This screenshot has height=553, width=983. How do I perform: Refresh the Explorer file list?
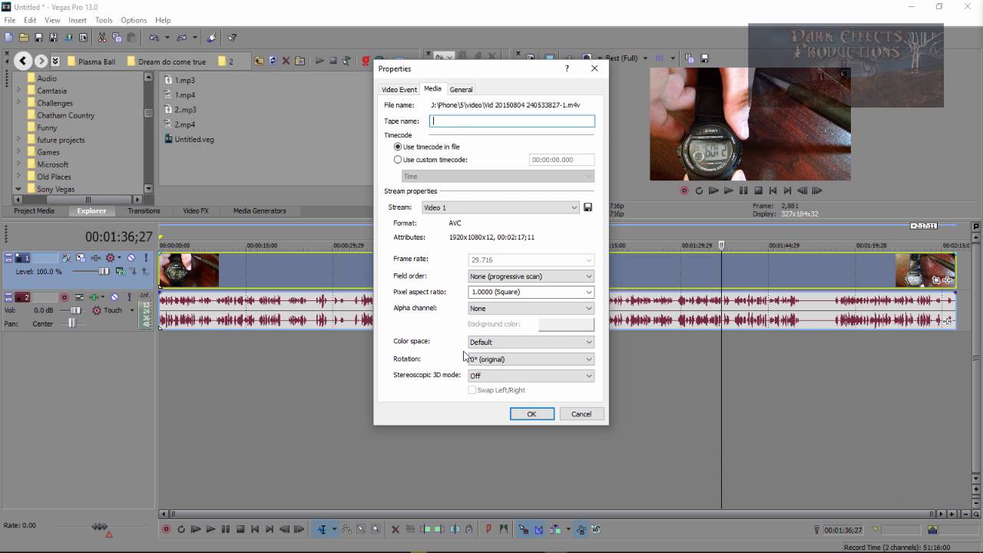(273, 61)
